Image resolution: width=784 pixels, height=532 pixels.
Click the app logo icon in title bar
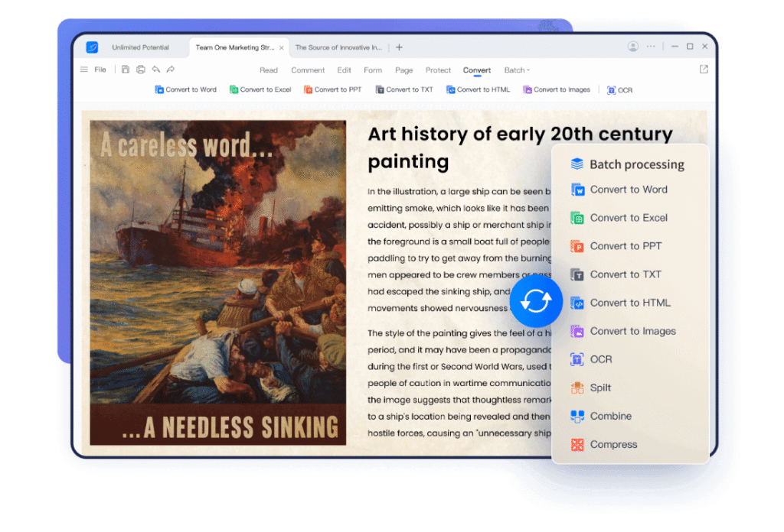tap(92, 47)
